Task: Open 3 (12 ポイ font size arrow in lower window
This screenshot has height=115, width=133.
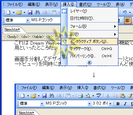Action: point(111,104)
